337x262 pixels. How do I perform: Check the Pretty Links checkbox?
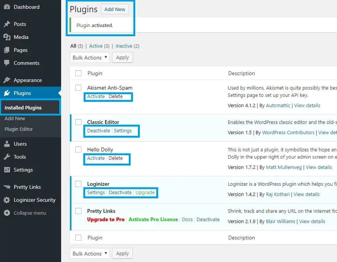pyautogui.click(x=78, y=211)
